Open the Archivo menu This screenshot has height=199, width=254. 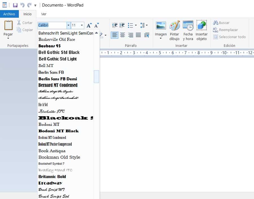click(x=9, y=14)
